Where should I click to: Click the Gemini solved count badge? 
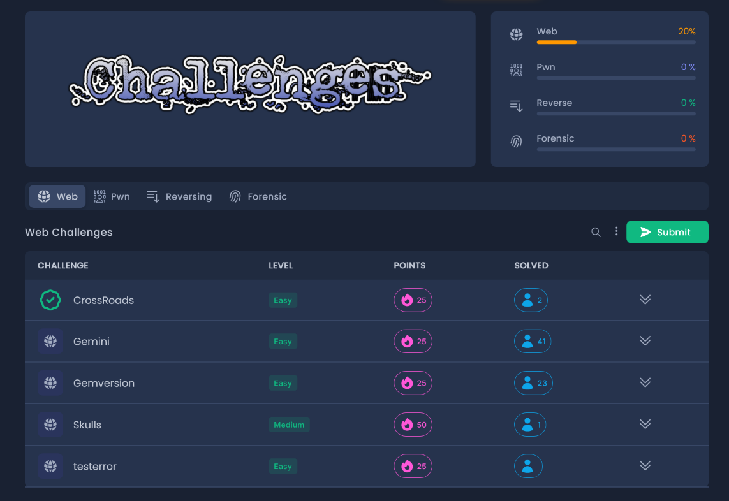point(533,342)
